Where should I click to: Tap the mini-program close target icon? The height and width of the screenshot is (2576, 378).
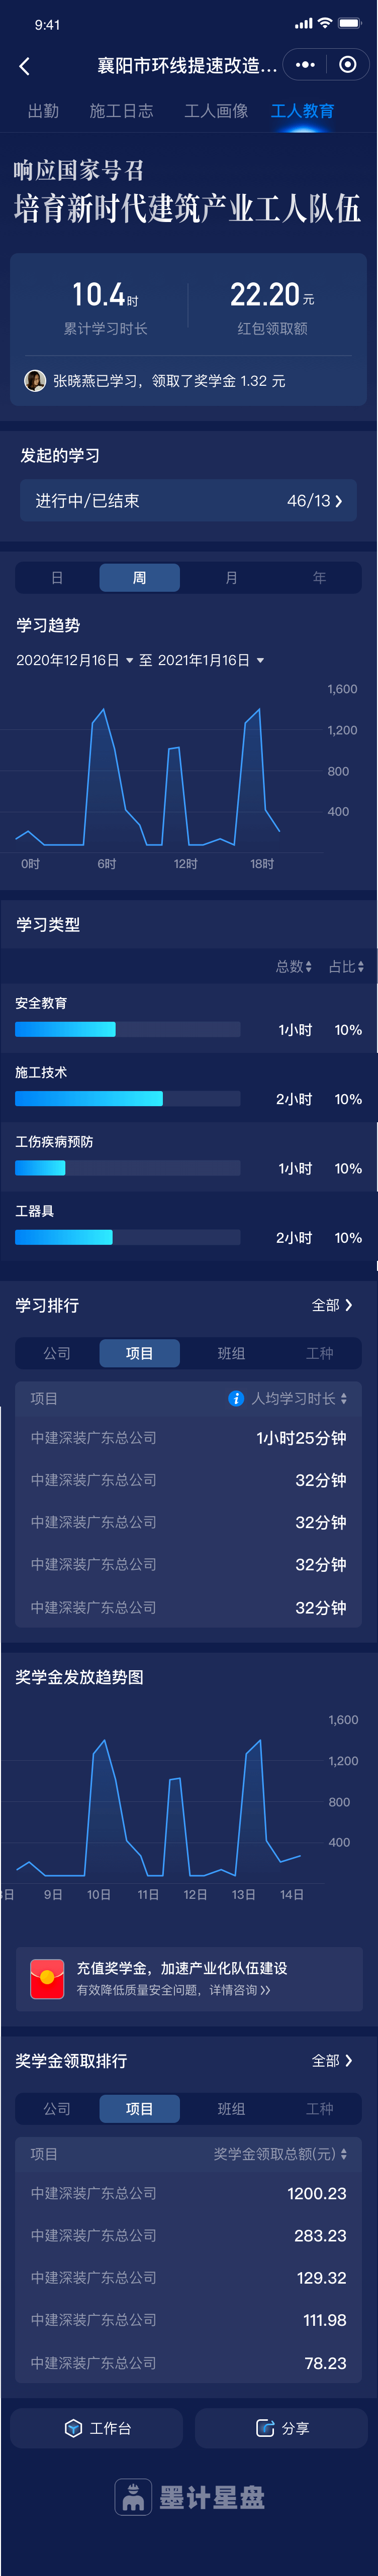click(347, 65)
